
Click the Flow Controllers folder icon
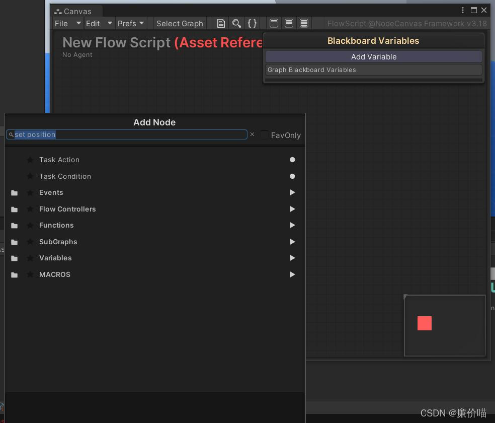tap(14, 209)
